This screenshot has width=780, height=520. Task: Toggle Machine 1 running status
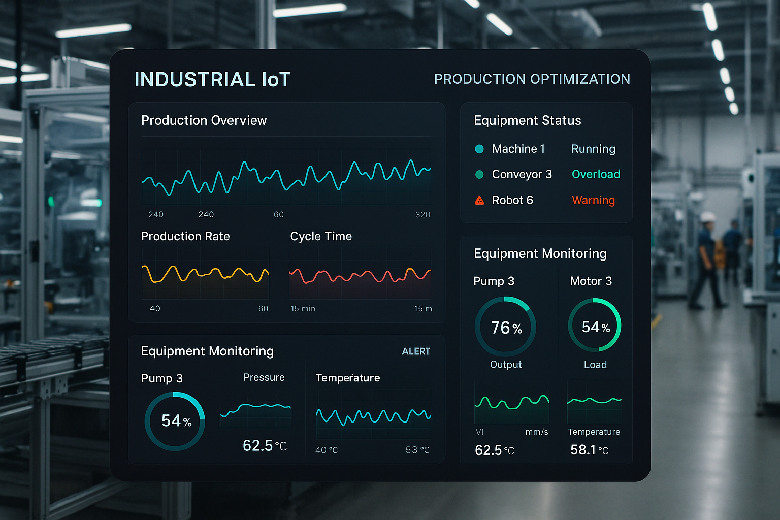coord(593,149)
